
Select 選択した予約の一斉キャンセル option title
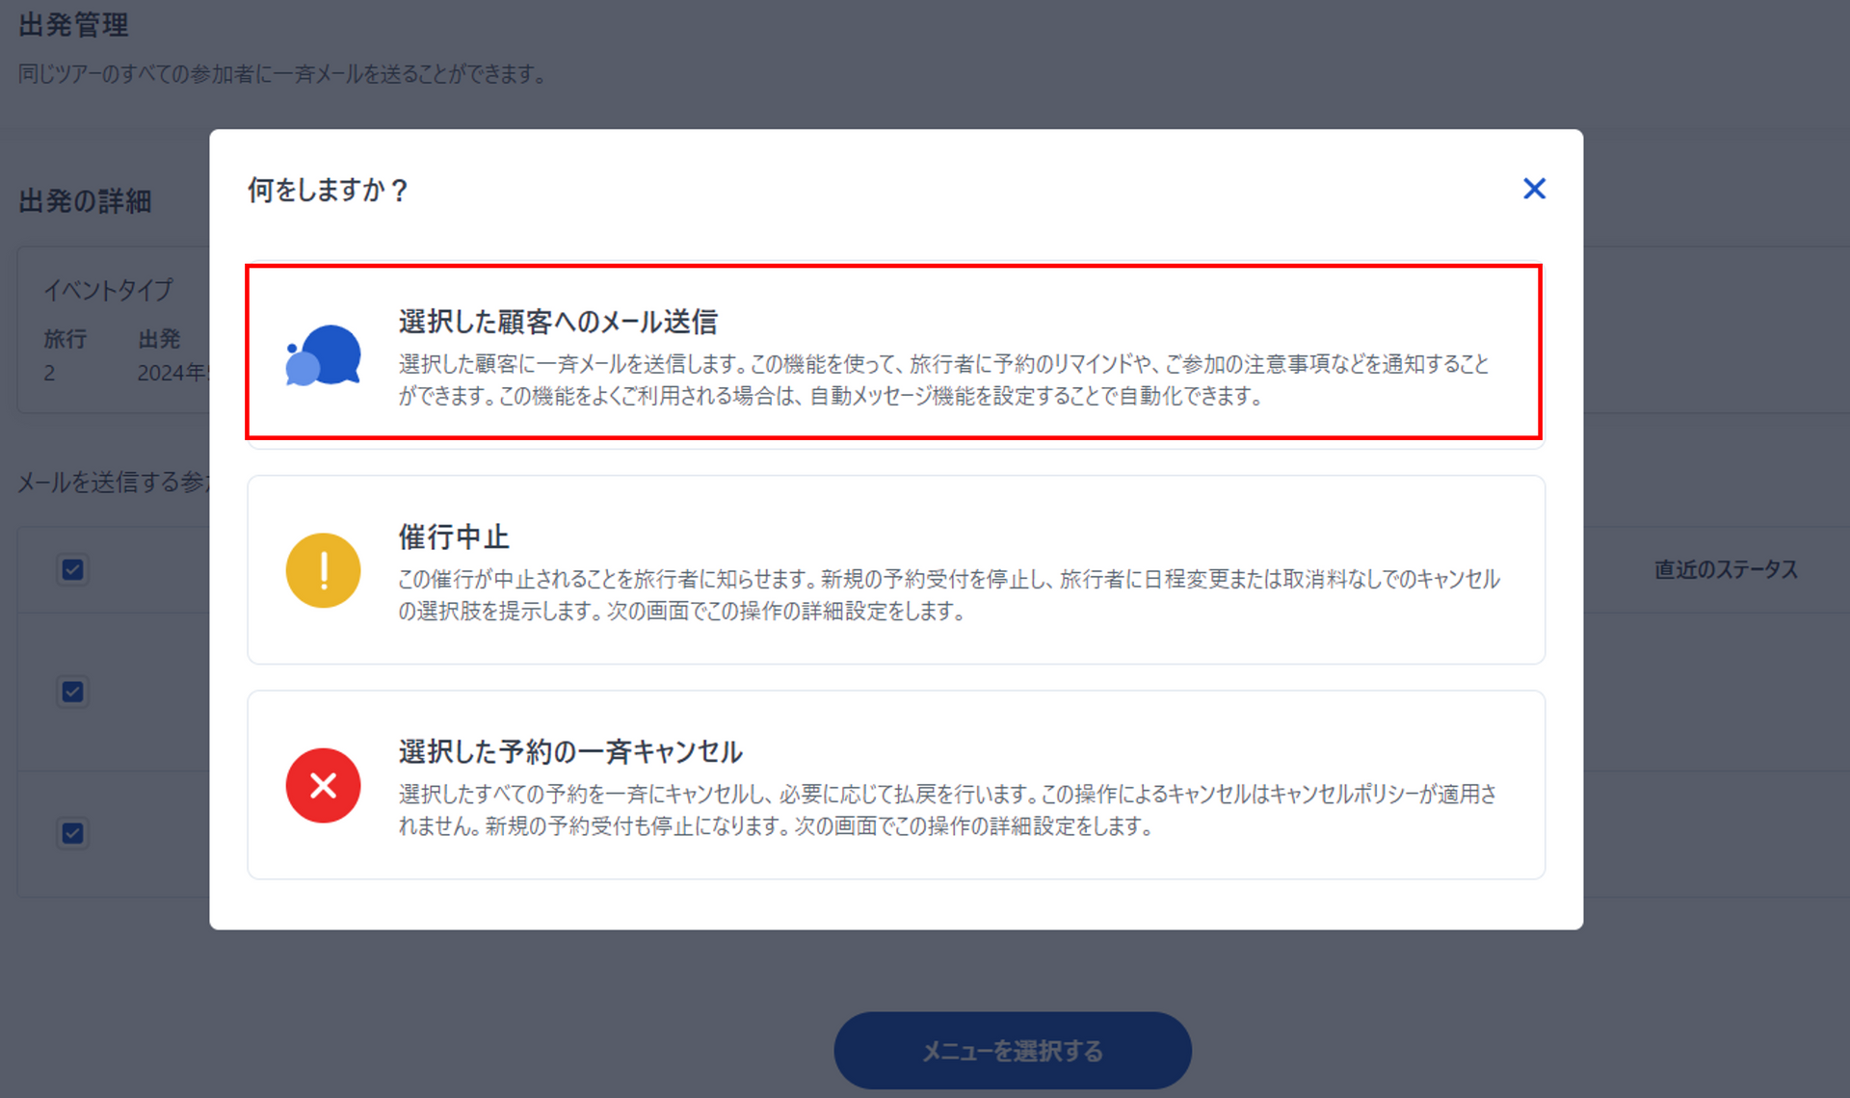[x=570, y=751]
